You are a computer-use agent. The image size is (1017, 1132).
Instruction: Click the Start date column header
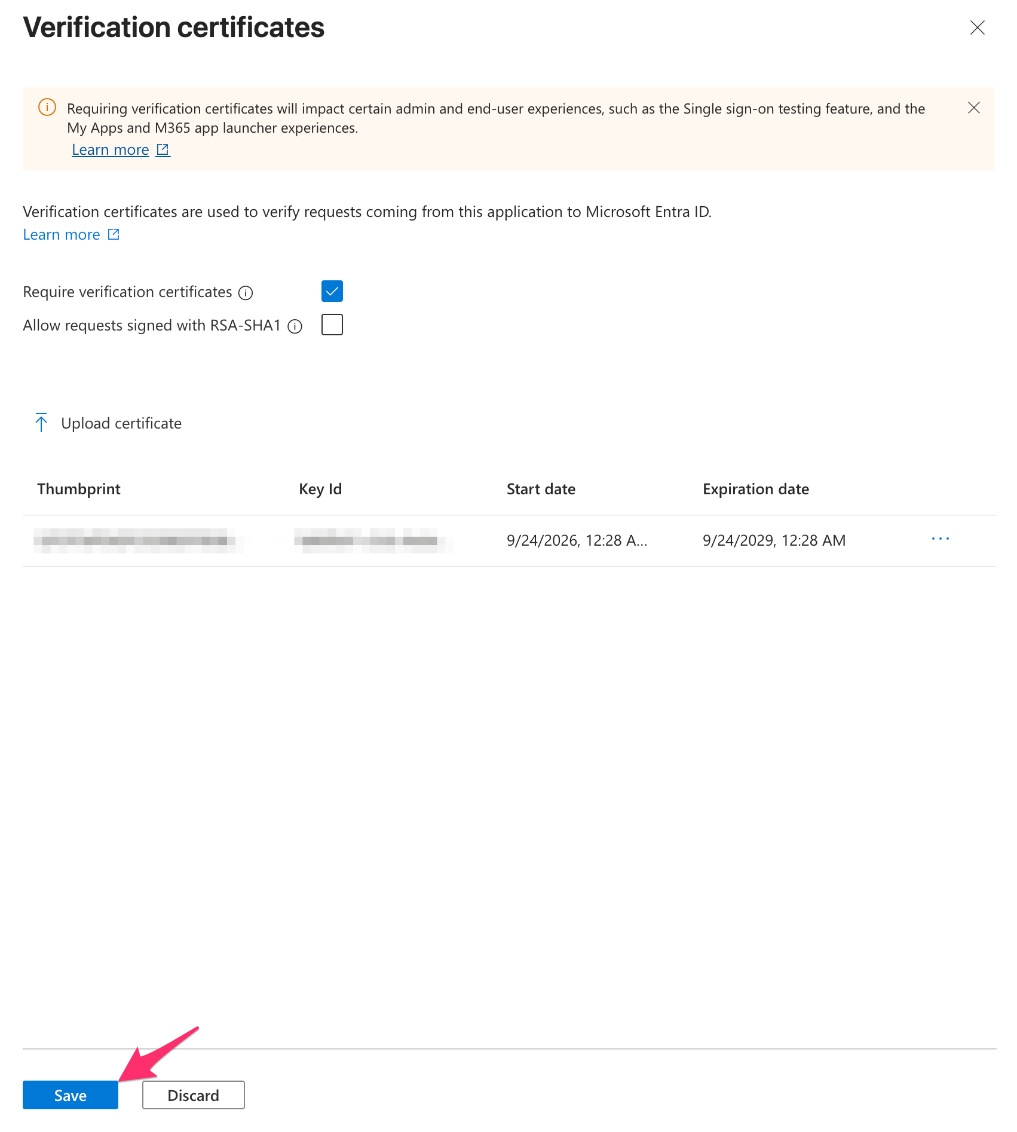pos(541,489)
